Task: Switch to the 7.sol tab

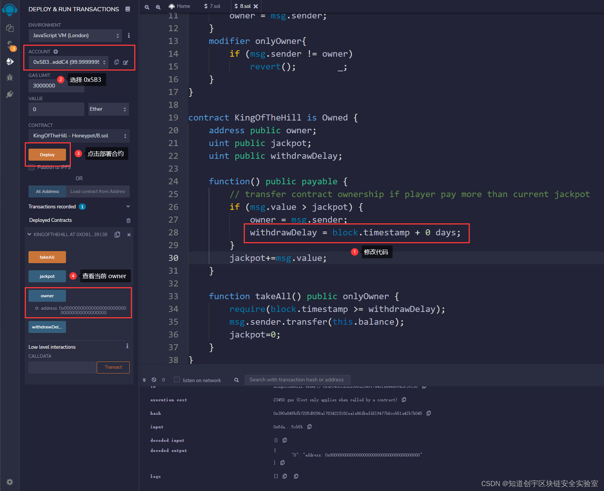Action: [x=212, y=6]
